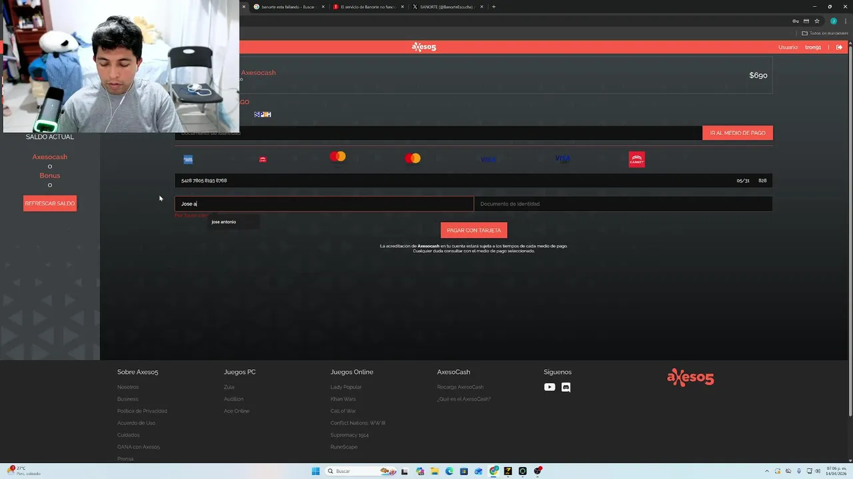Open Business footer link
Viewport: 853px width, 479px height.
click(x=128, y=399)
